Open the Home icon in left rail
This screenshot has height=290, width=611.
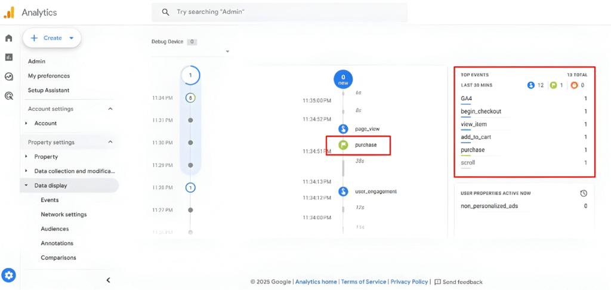click(9, 38)
